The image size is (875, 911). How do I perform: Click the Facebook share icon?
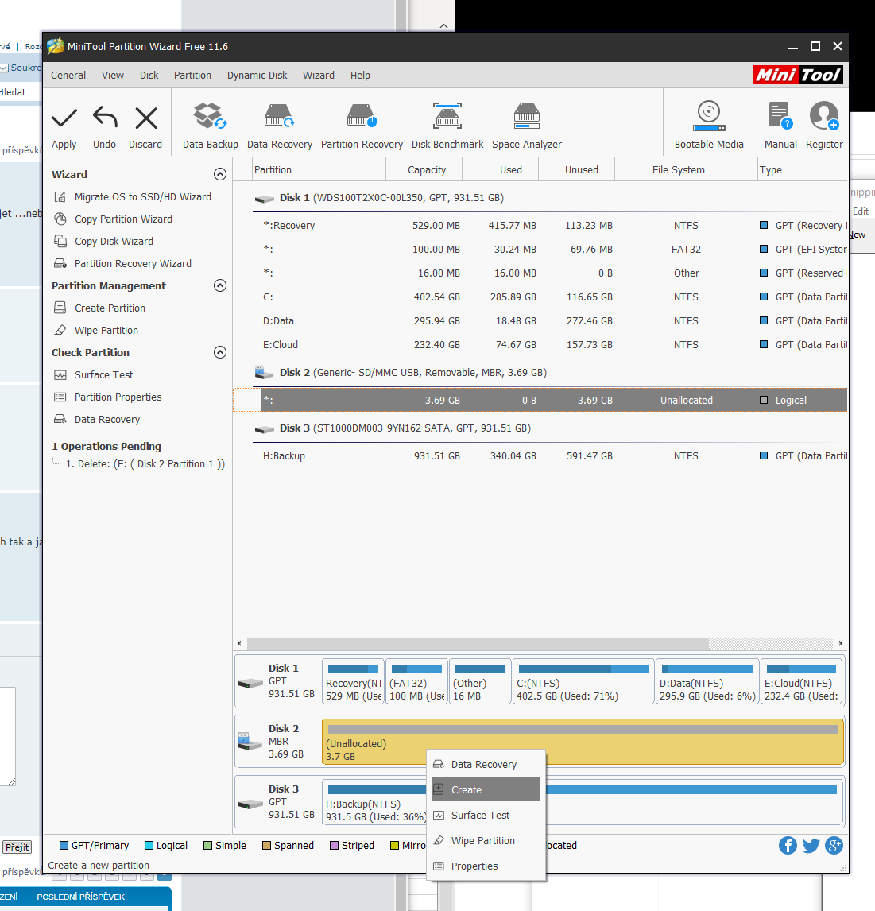(788, 846)
